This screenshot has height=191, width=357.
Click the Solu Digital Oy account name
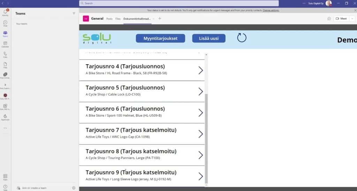[316, 3]
